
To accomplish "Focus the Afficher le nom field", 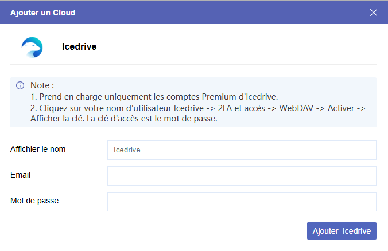I will [242, 150].
